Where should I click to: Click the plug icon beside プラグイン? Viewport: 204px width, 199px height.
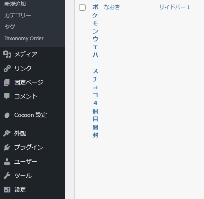pyautogui.click(x=7, y=147)
